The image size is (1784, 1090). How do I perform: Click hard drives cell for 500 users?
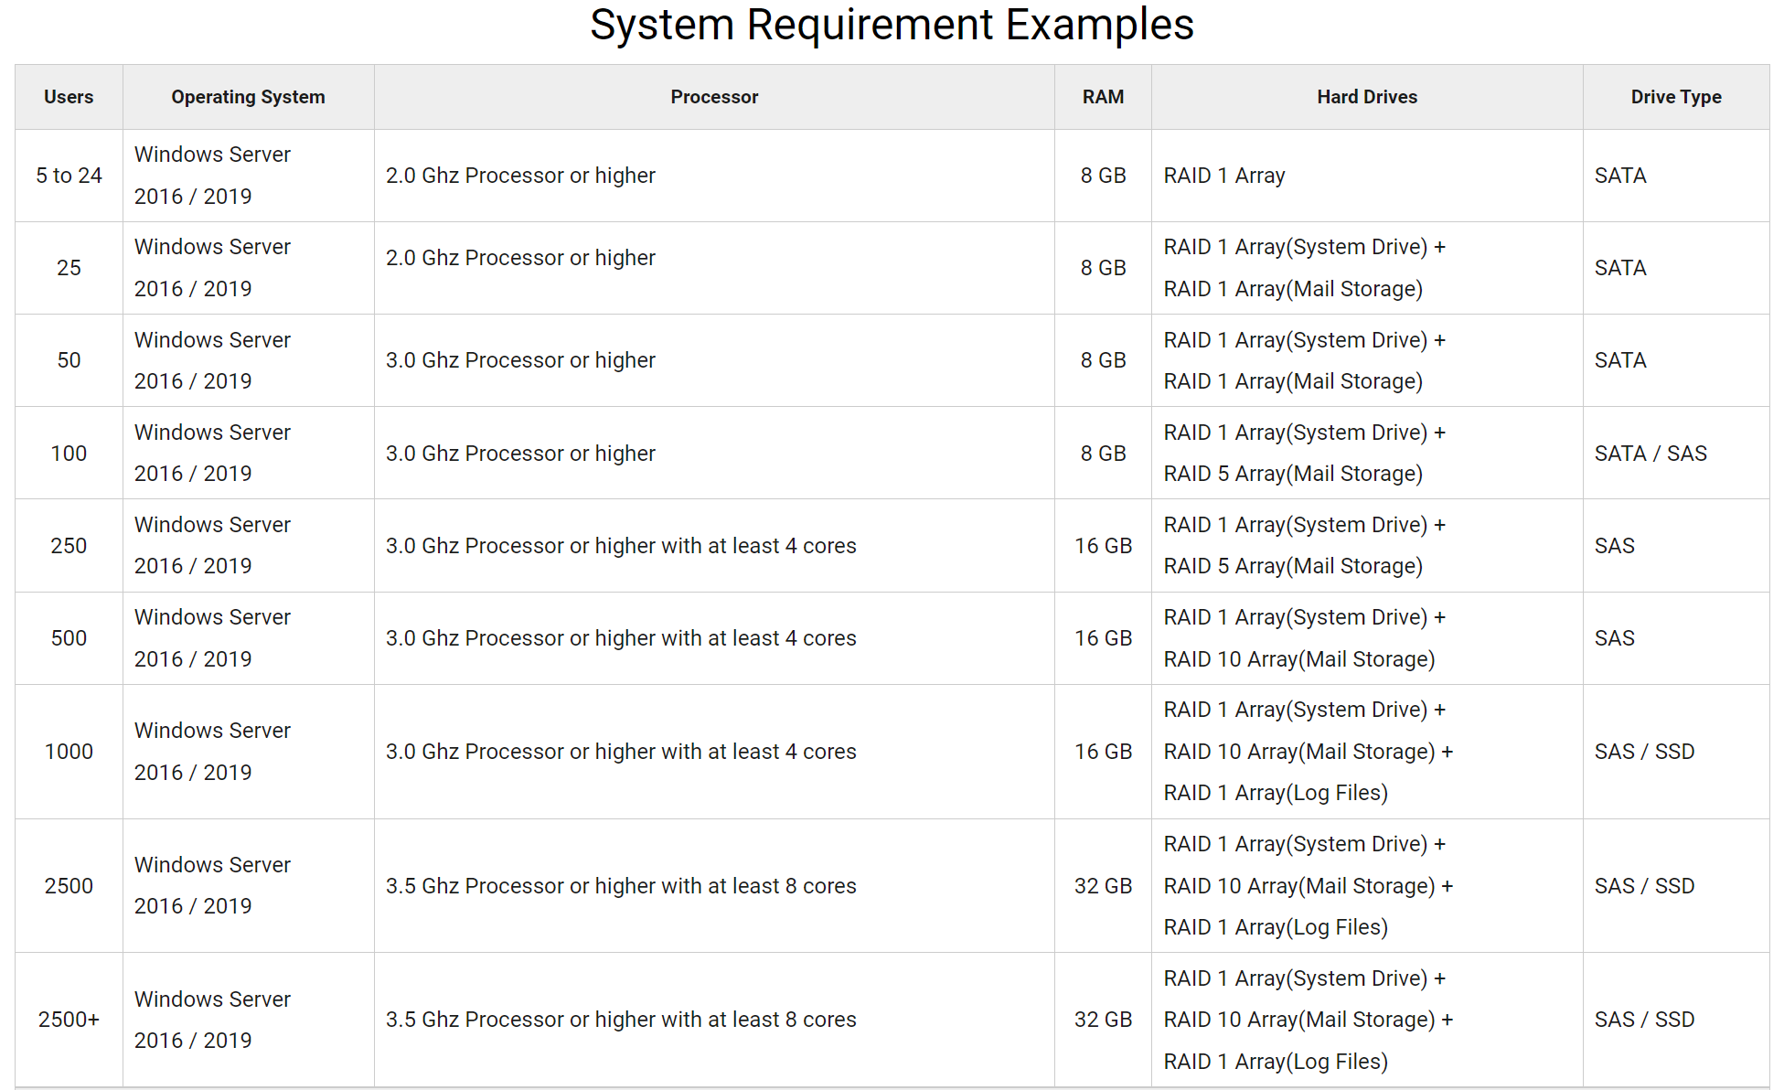(x=1298, y=638)
